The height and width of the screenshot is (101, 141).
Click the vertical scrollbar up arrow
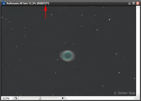pyautogui.click(x=138, y=7)
